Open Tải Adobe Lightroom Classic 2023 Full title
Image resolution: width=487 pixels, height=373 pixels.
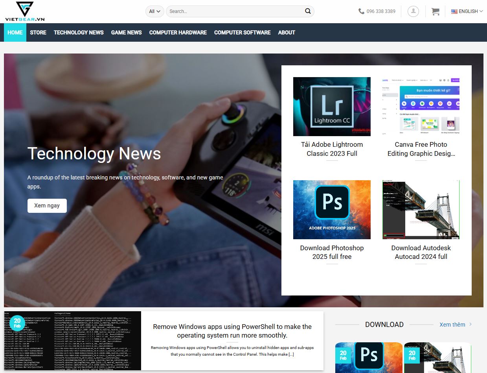pos(332,149)
